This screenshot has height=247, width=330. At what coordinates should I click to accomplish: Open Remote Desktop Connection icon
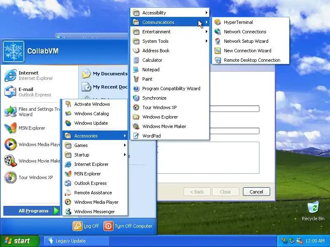point(218,60)
